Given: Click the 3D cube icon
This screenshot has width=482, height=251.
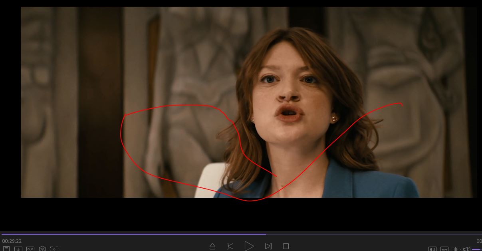Looking at the screenshot, I should (x=42, y=249).
